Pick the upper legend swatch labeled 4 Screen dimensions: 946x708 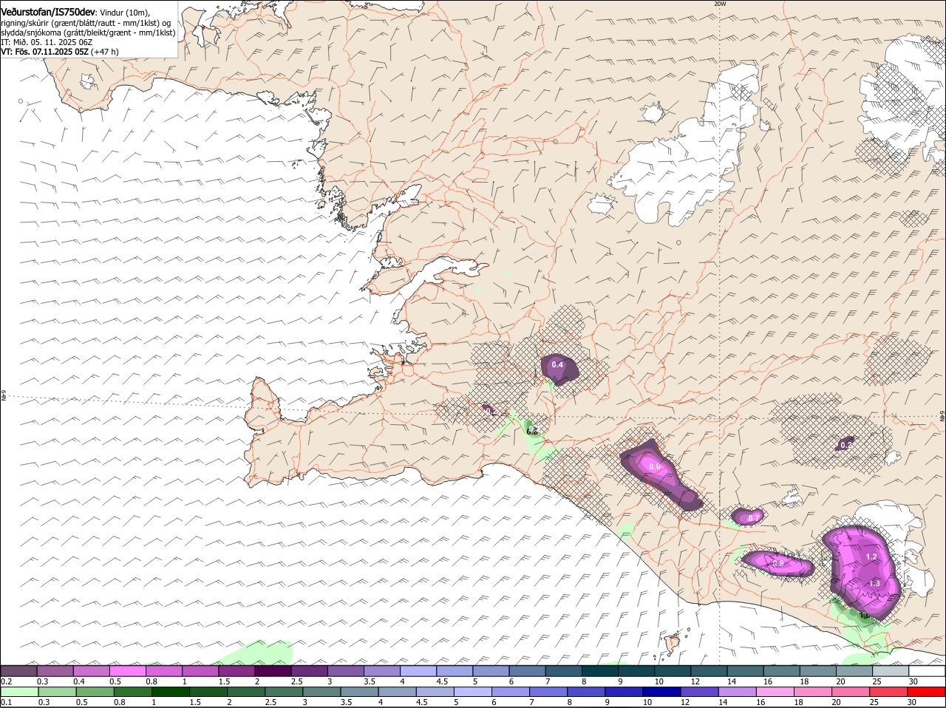pos(418,671)
